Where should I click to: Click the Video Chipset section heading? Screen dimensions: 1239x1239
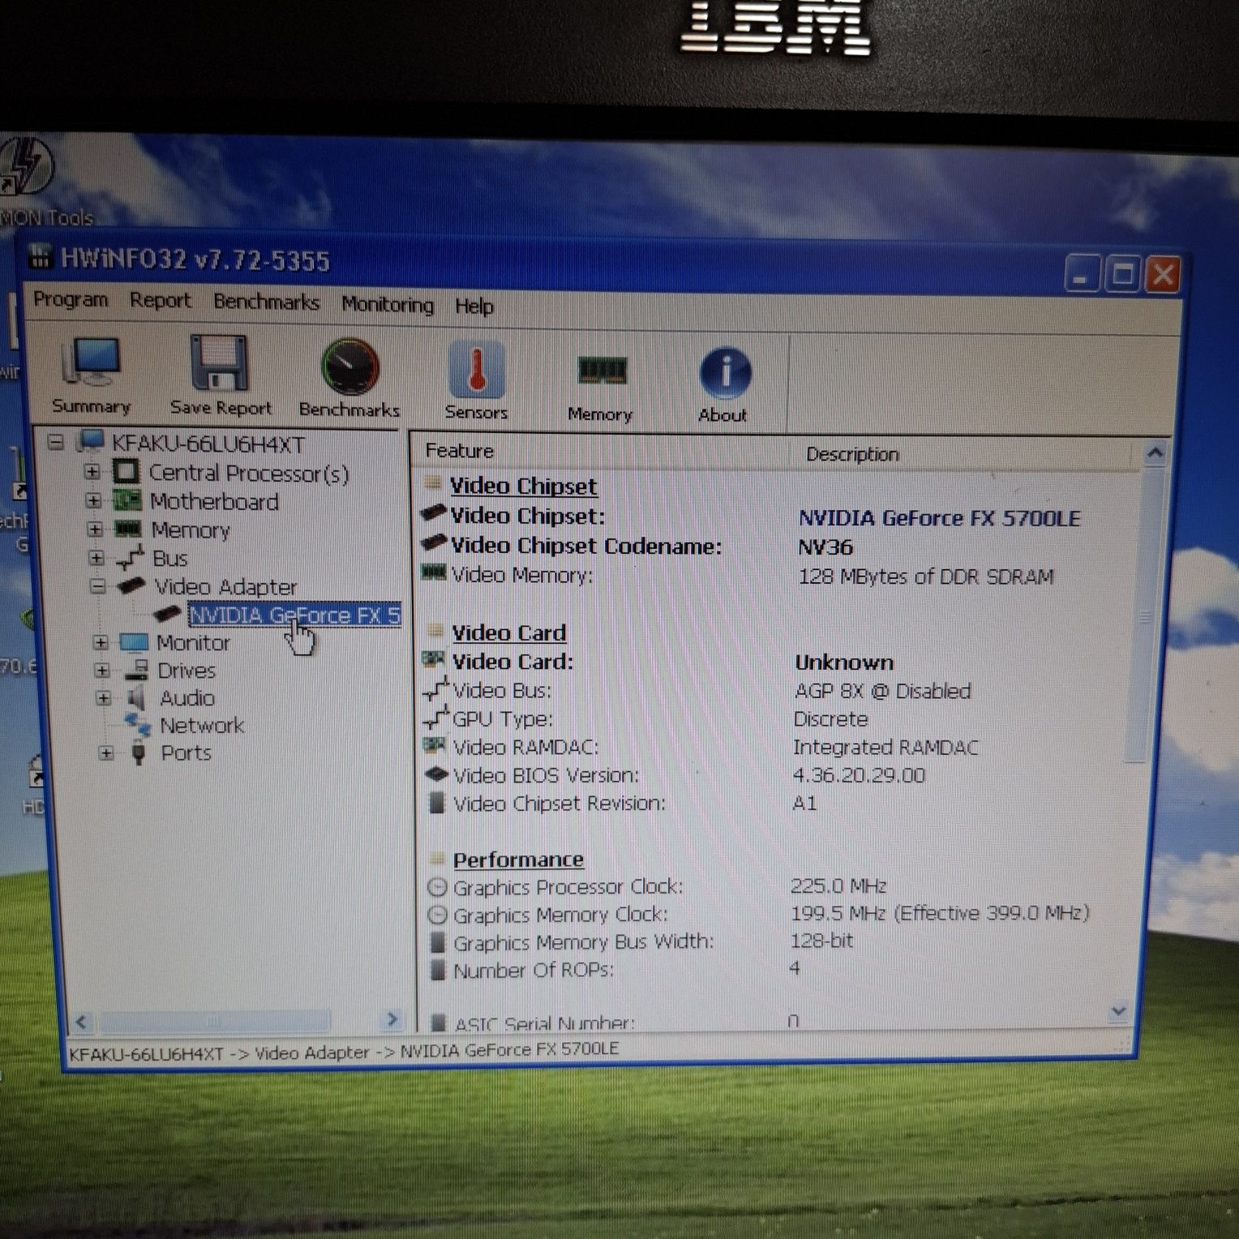click(x=524, y=486)
